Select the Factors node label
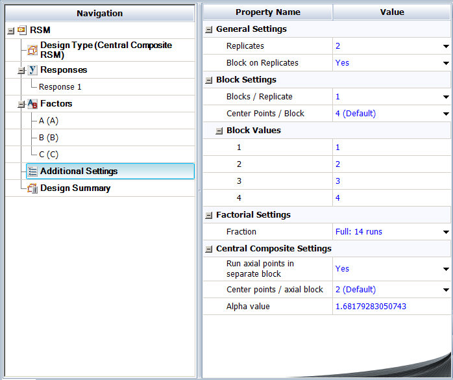 pos(56,104)
